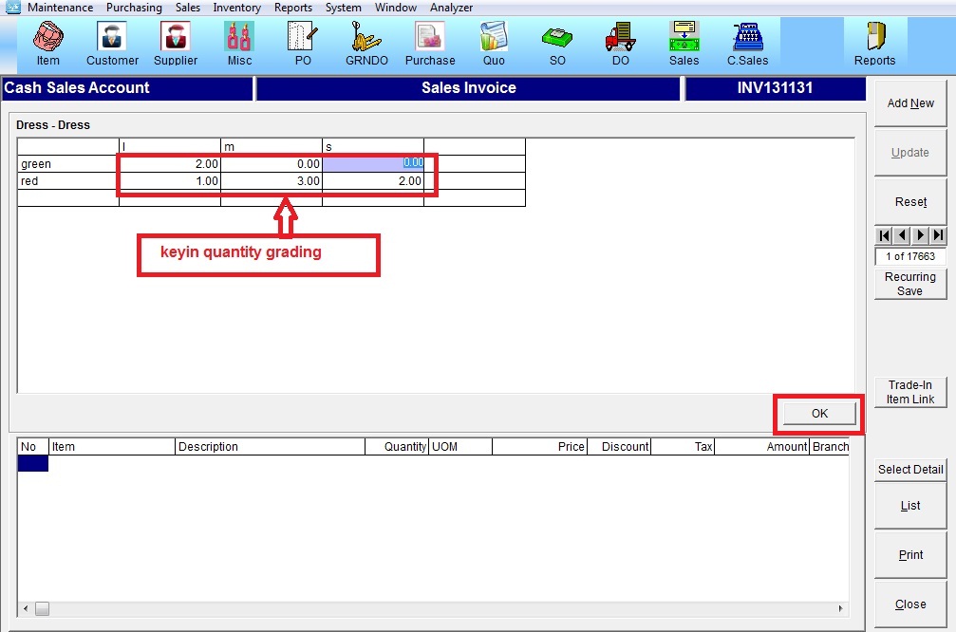956x632 pixels.
Task: Go to the next record arrow
Action: point(920,235)
